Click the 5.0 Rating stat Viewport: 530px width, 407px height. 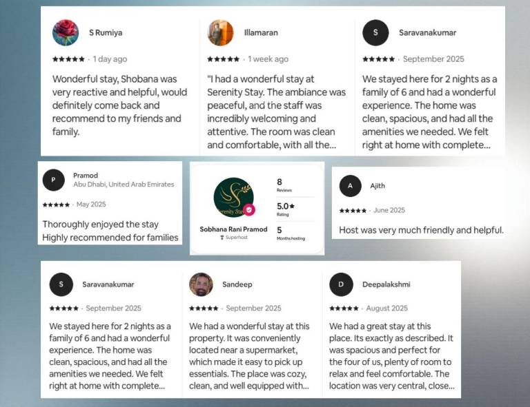coord(286,209)
